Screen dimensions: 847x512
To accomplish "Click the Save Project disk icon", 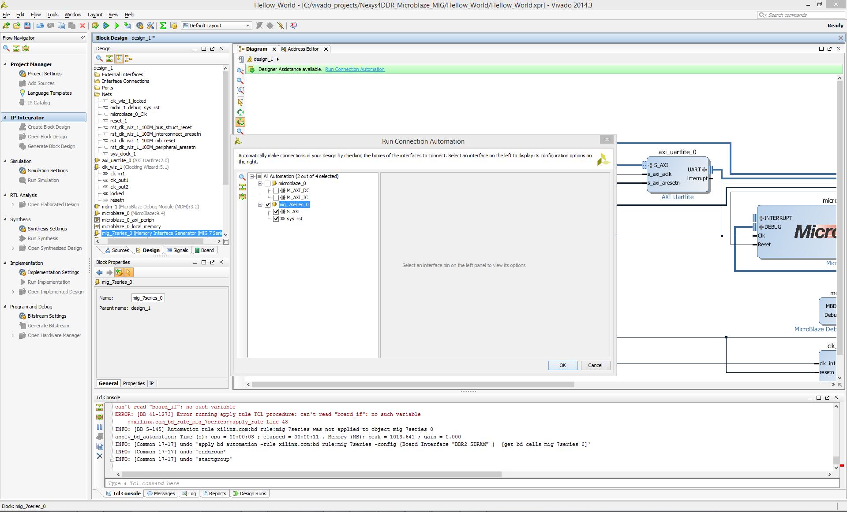I will pyautogui.click(x=27, y=26).
